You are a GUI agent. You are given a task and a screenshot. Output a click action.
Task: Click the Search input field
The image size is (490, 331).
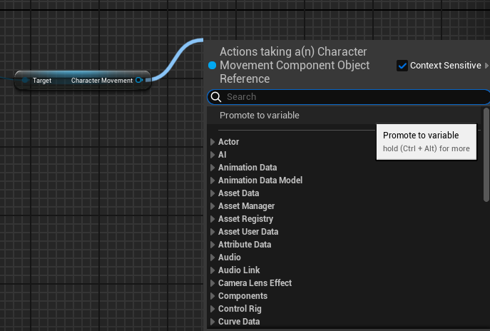click(x=349, y=97)
